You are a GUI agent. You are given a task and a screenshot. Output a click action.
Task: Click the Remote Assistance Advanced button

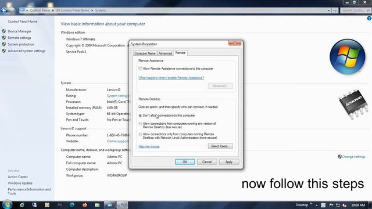[x=220, y=86]
